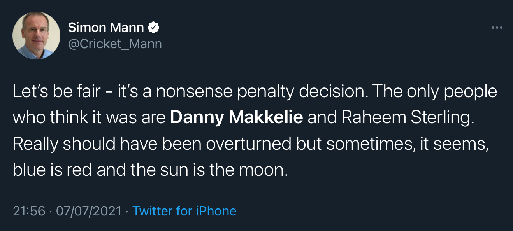Click the bold Danny Makkelie name
Image resolution: width=513 pixels, height=231 pixels.
(x=236, y=118)
